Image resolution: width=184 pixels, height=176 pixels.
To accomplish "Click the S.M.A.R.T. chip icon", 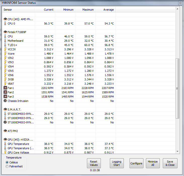I will click(x=5, y=109).
